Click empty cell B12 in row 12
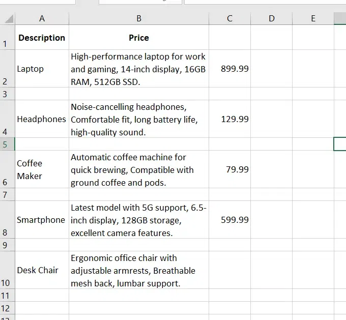The image size is (346, 320). click(x=139, y=308)
